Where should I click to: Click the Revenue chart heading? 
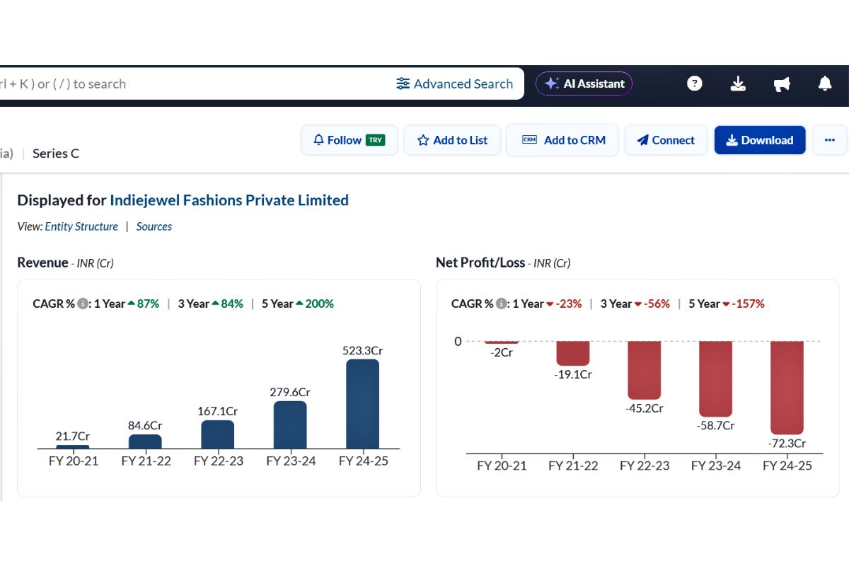click(x=42, y=262)
